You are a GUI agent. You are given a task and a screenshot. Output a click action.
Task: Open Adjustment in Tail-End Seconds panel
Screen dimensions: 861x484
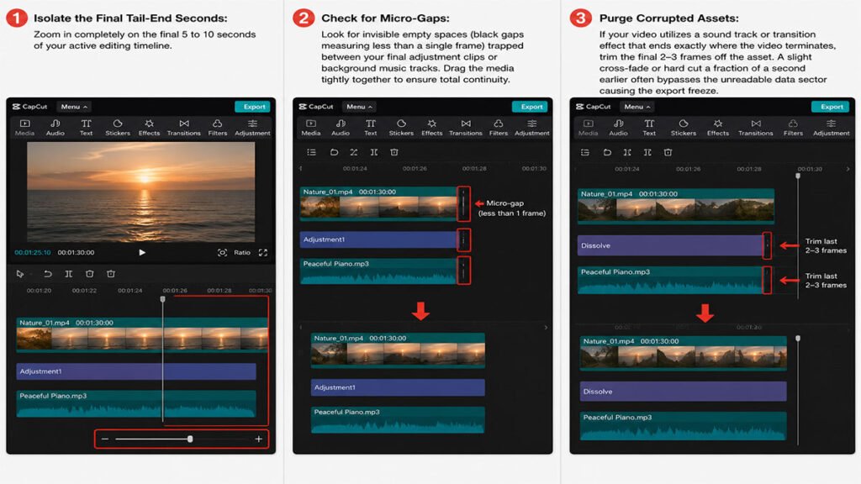point(252,128)
